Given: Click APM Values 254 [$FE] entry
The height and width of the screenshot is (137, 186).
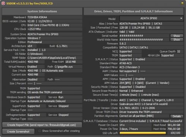Looking at the screenshot, I should coord(125,83).
